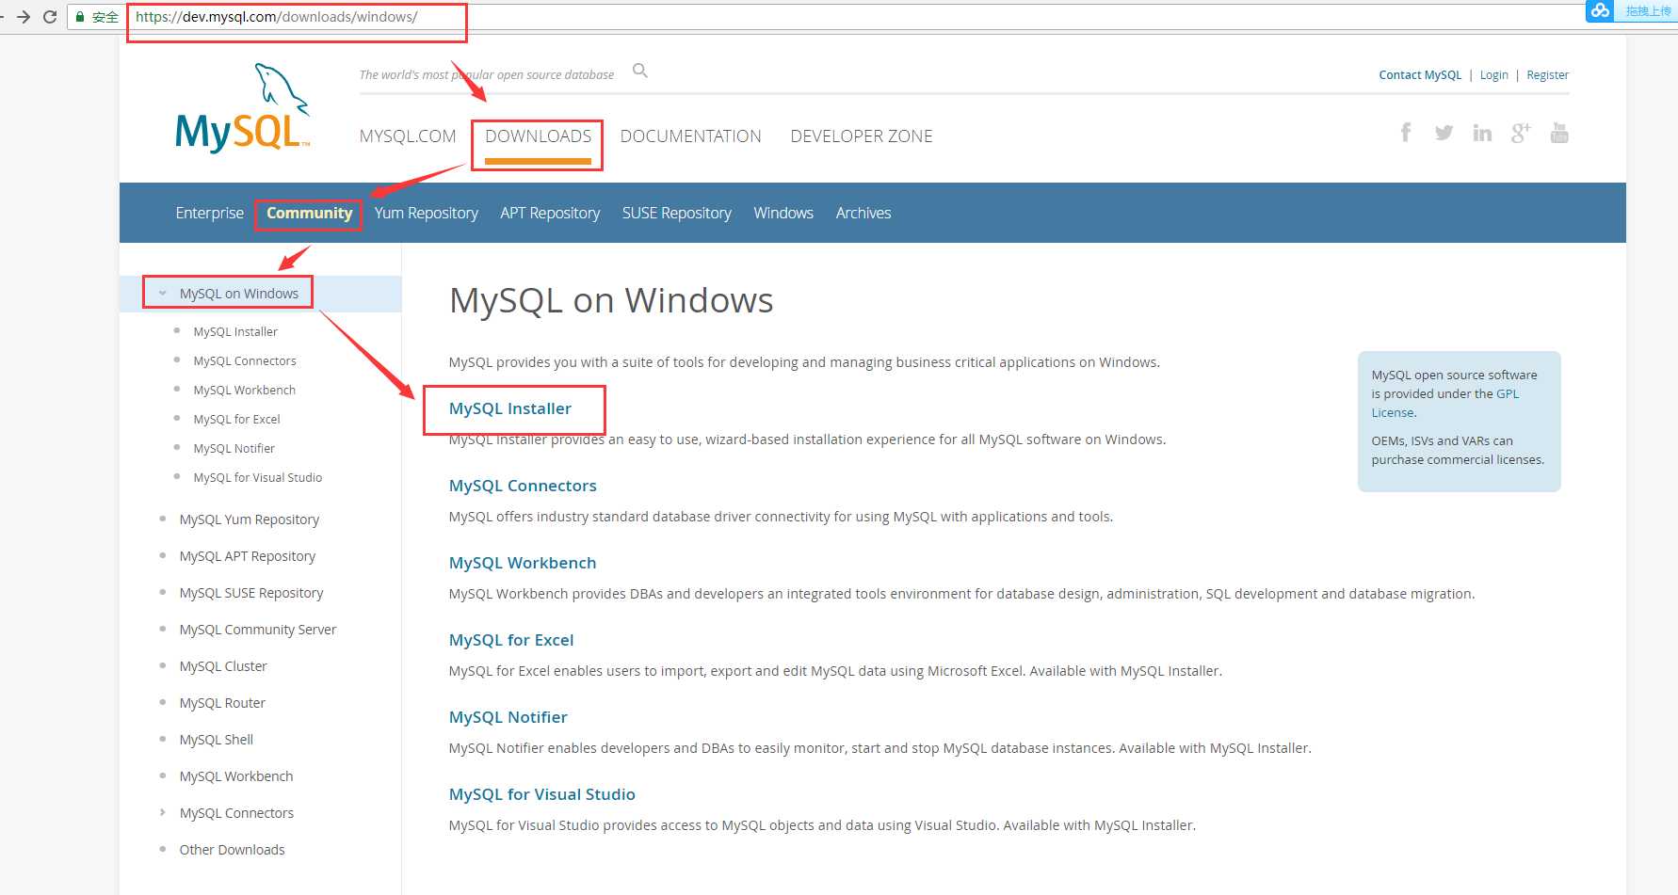Select MySQL Notifier in sidebar
The width and height of the screenshot is (1678, 895).
(x=234, y=449)
